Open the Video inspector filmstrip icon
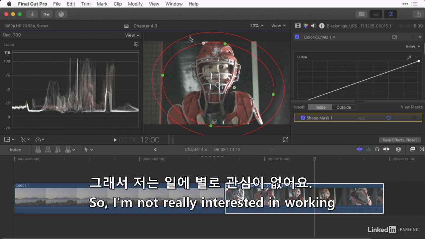This screenshot has width=425, height=239. pyautogui.click(x=298, y=26)
